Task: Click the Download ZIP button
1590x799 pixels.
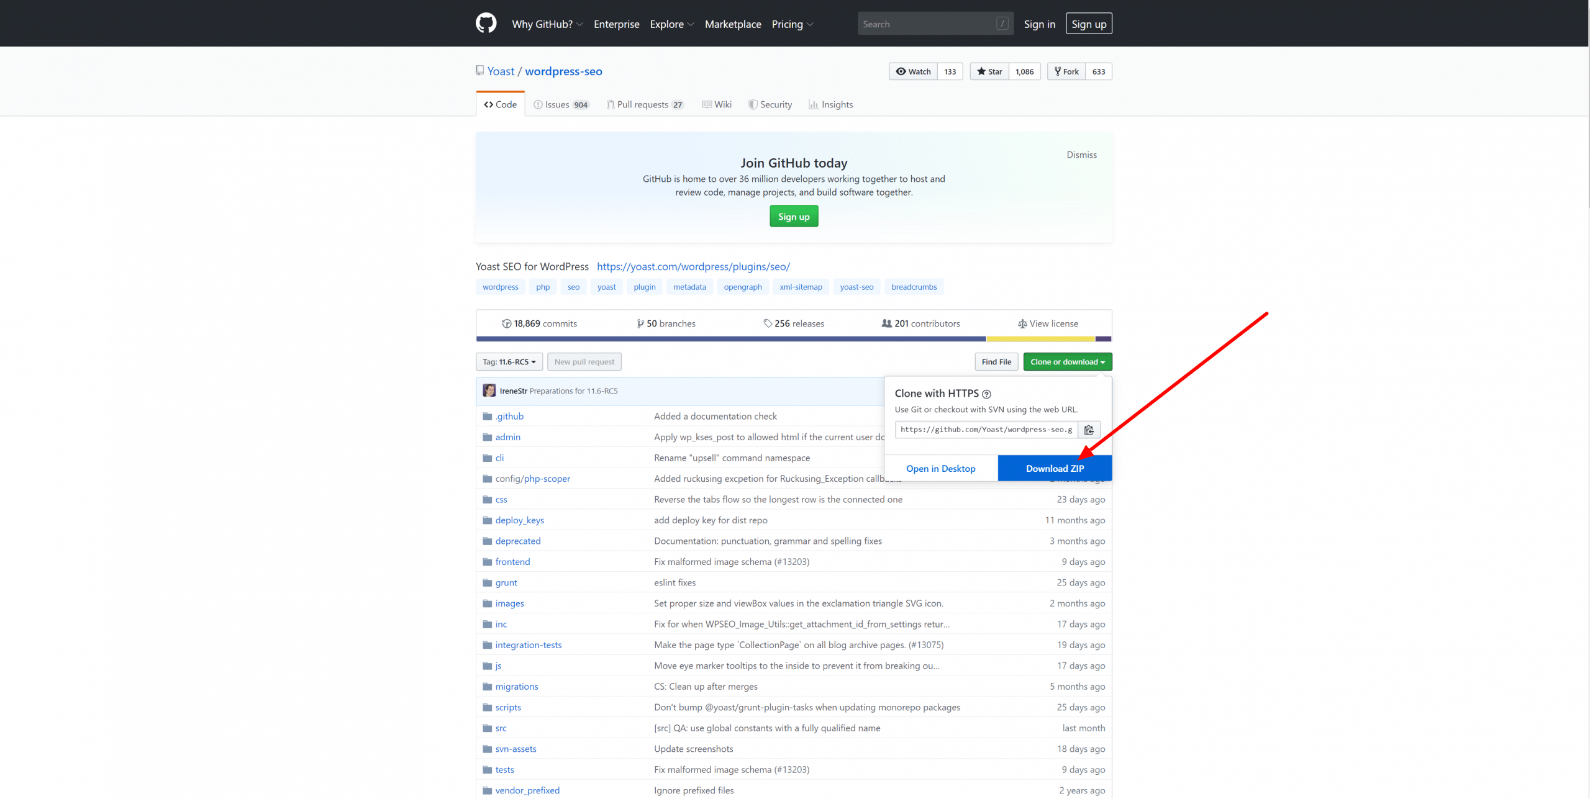Action: click(1055, 469)
